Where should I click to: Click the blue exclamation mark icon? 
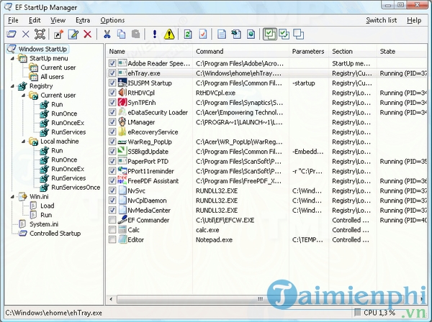154,34
